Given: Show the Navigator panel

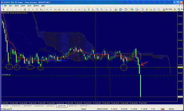Looking at the screenshot, I should 151,9.
